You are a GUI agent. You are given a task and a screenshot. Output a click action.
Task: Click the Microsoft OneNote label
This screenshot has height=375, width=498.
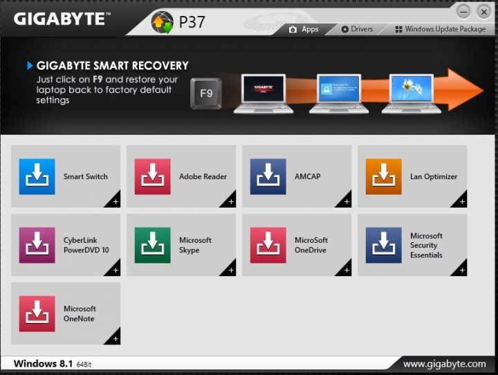80,313
